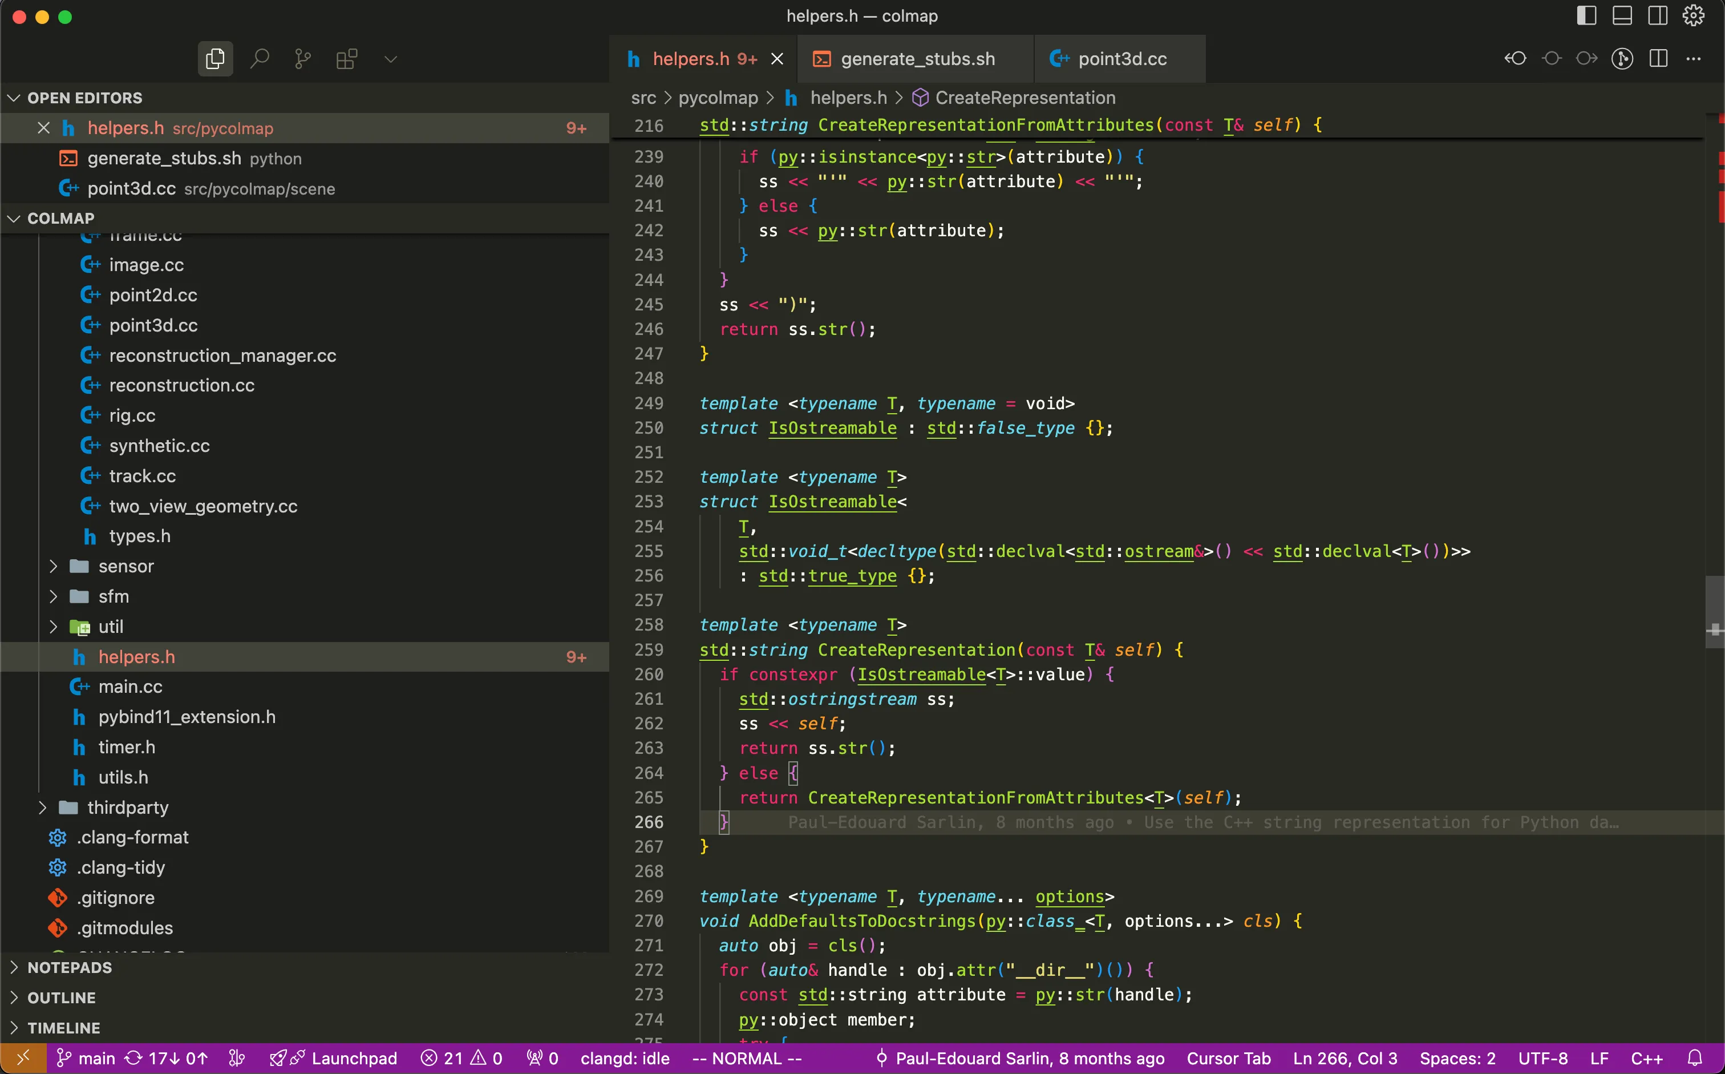Open the Problems panel showing 21 errors
This screenshot has width=1725, height=1074.
point(461,1057)
